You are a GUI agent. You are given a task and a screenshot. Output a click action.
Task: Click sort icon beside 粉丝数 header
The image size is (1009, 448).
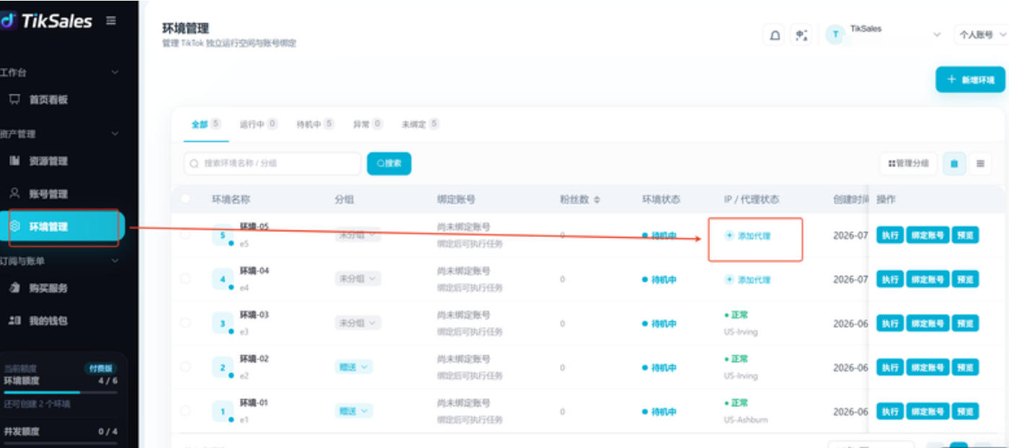(x=597, y=200)
